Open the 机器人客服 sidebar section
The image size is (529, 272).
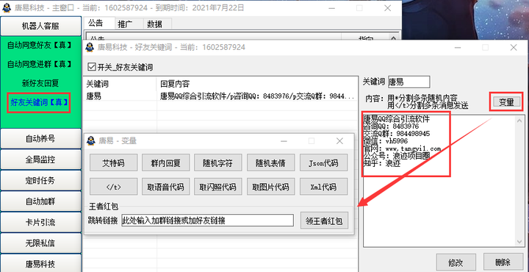point(41,26)
